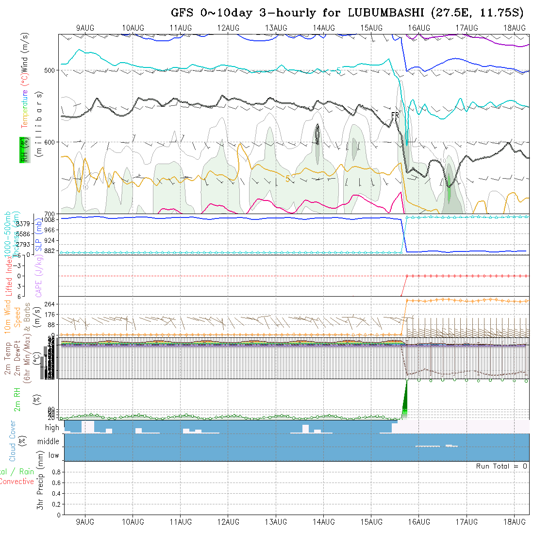Click the 0.4 precip axis value
534x534 pixels.
tap(56, 494)
